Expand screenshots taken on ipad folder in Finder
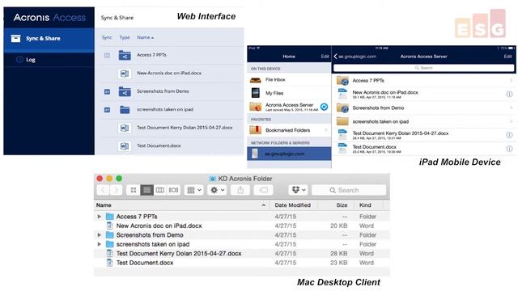The image size is (518, 291). [x=99, y=244]
